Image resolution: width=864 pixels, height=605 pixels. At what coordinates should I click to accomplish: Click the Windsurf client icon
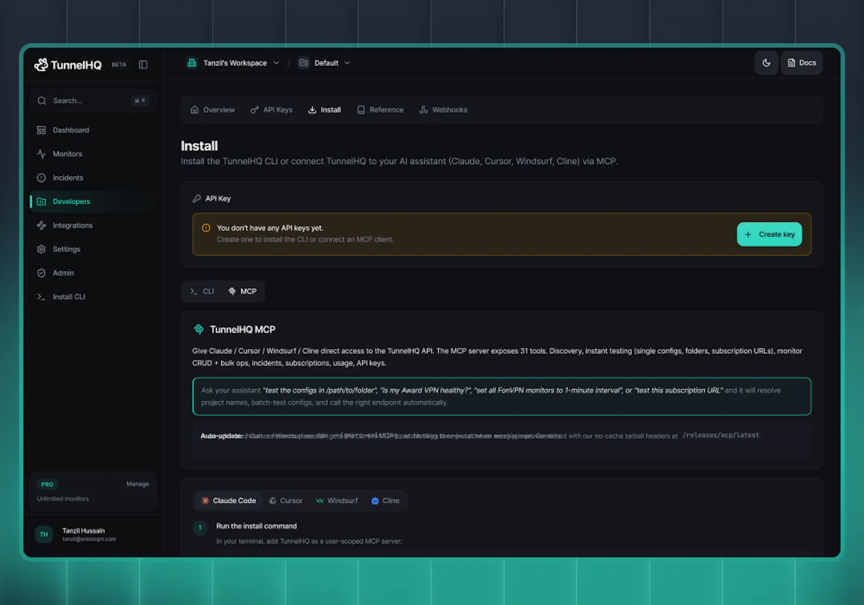tap(320, 501)
